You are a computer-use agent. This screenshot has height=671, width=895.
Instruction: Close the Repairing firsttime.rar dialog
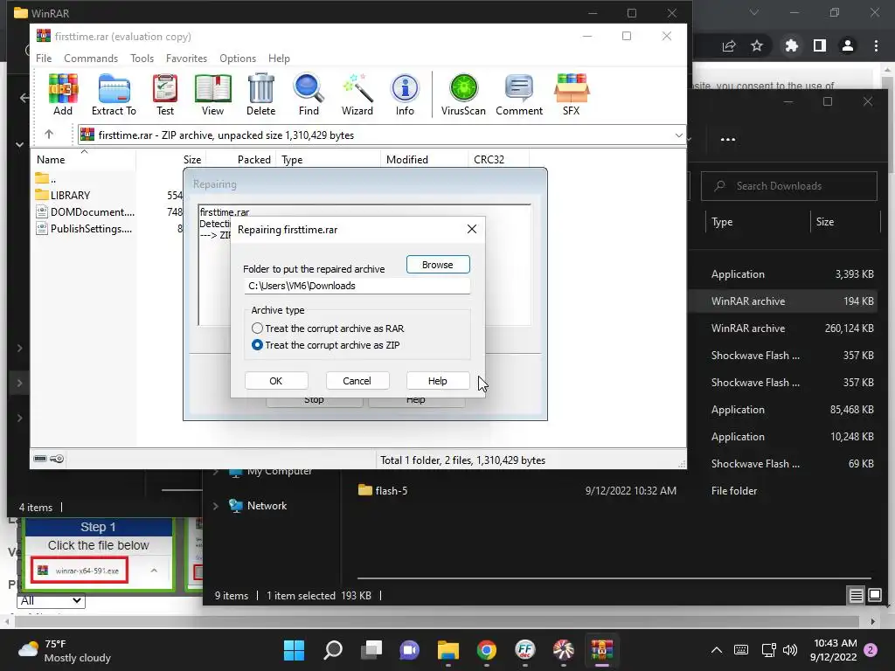point(471,230)
